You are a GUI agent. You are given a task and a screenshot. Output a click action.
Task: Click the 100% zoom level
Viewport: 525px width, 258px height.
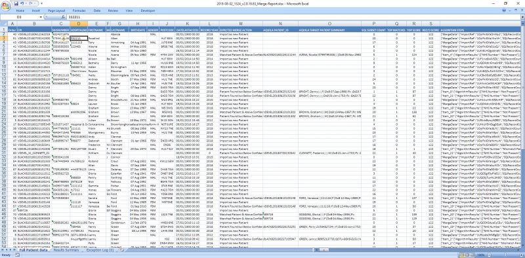pyautogui.click(x=480, y=255)
